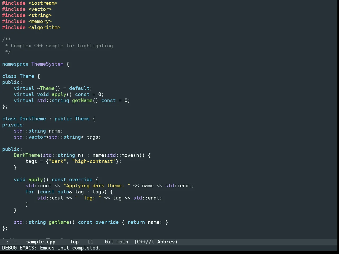Click the Git-main version control indicator

117,242
